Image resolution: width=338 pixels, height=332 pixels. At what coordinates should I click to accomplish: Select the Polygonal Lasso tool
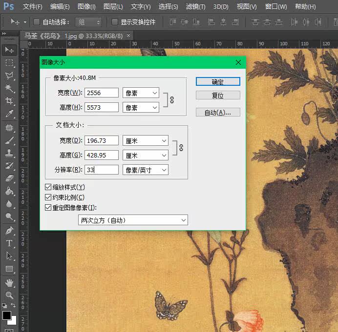tap(9, 75)
